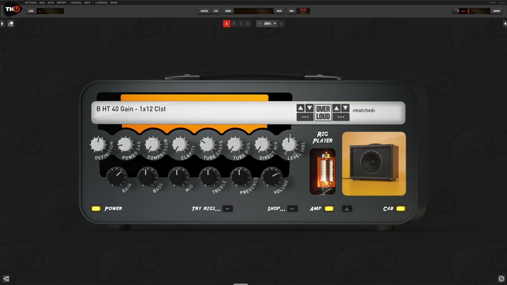Select previous rig with left up arrow

coord(301,108)
